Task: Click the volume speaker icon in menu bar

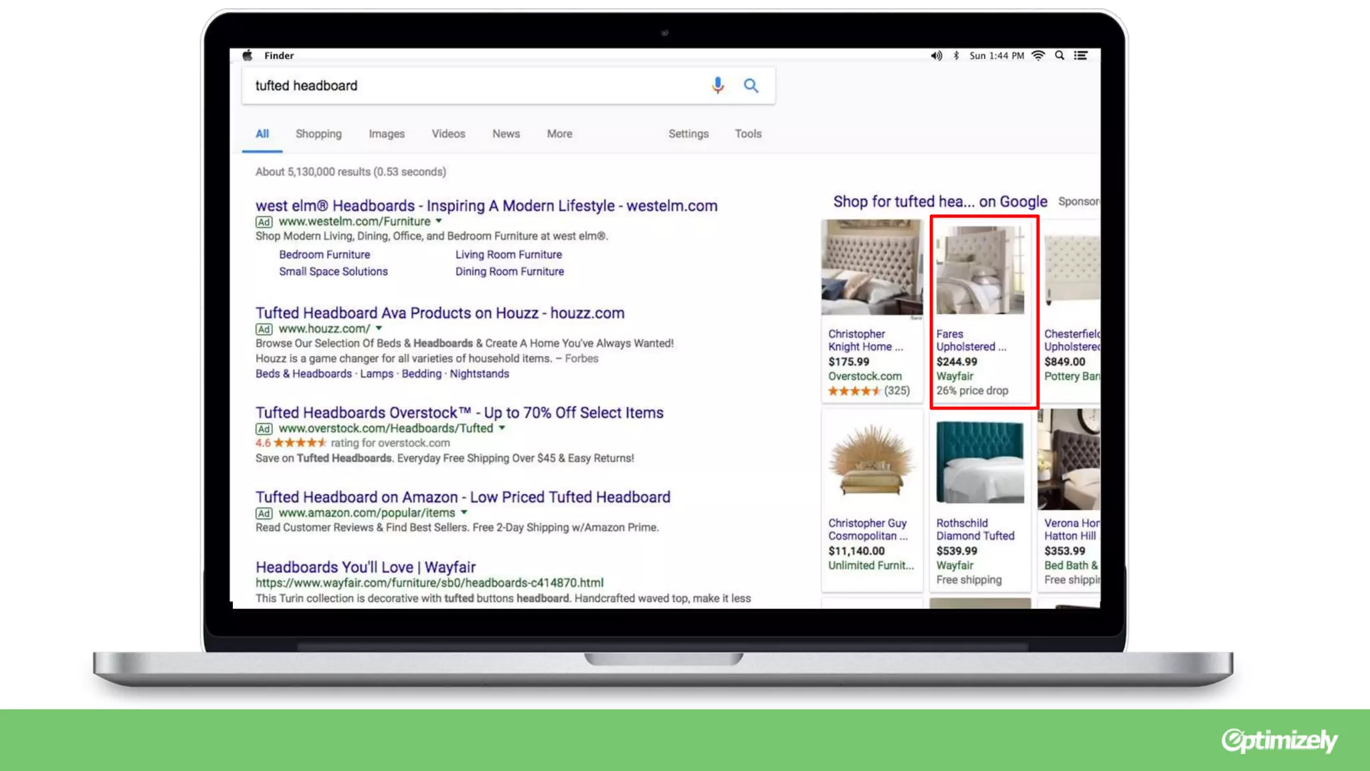Action: click(x=936, y=56)
